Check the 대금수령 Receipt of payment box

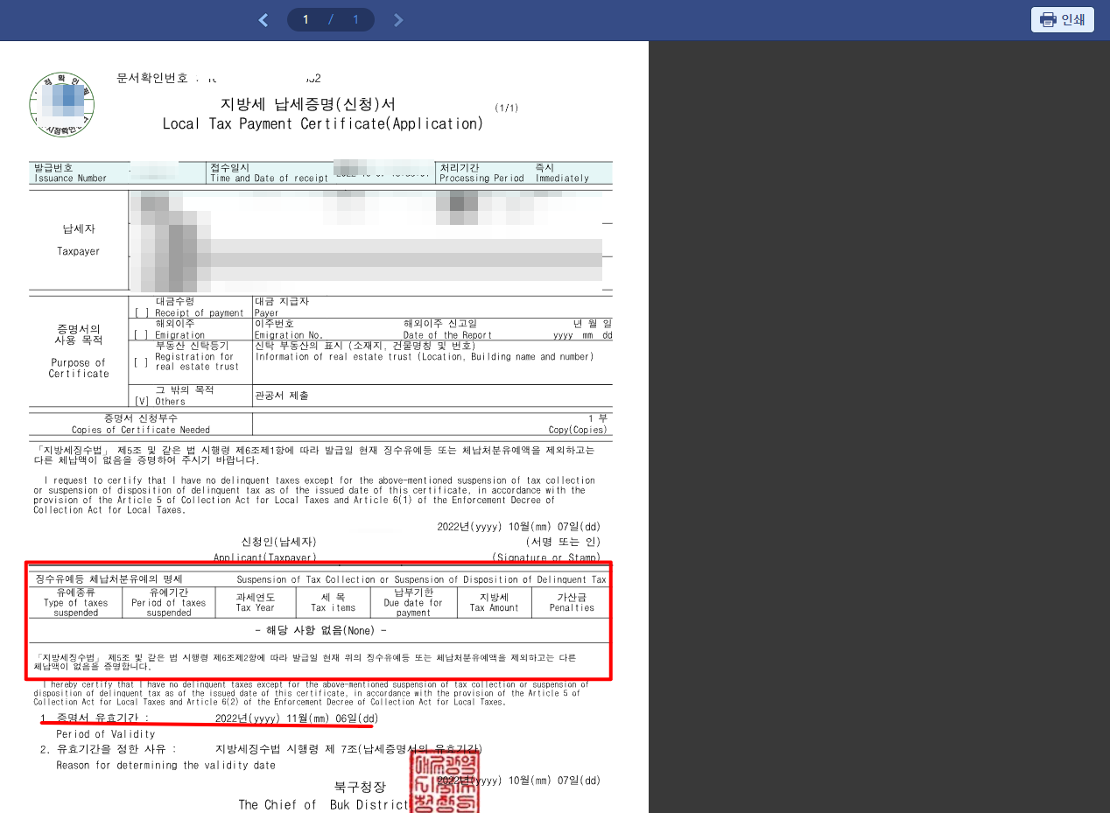tap(141, 312)
